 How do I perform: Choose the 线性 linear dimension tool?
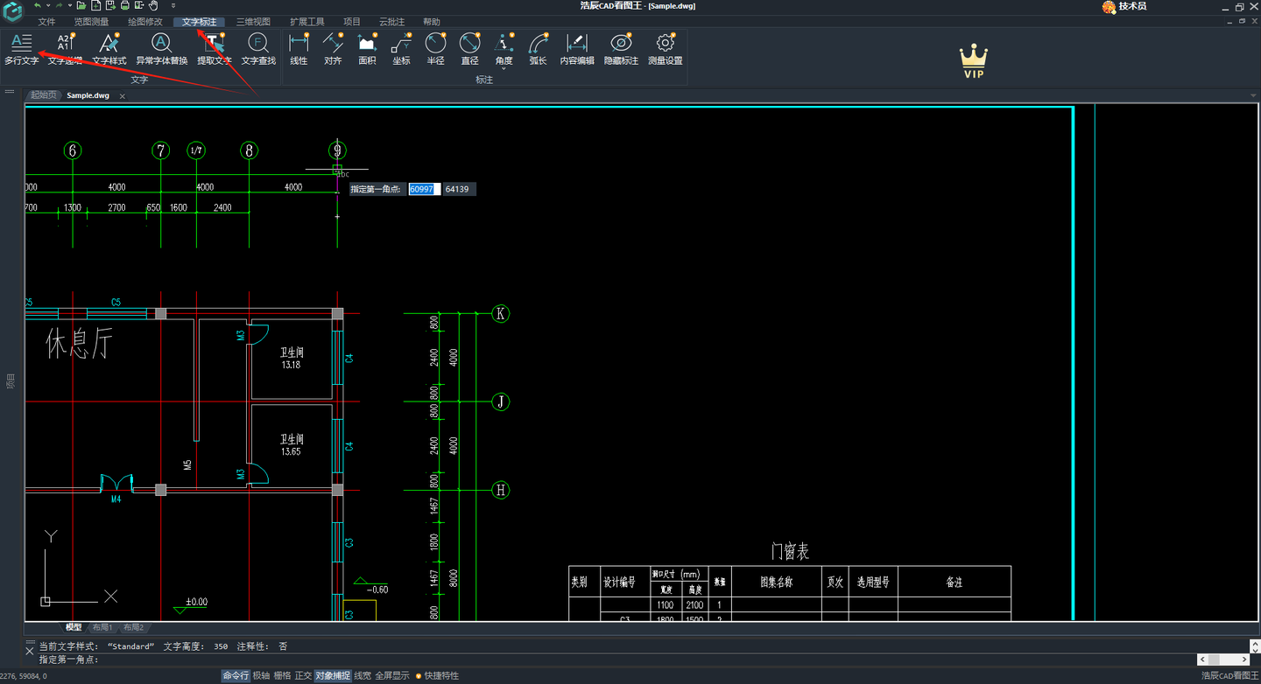point(299,49)
